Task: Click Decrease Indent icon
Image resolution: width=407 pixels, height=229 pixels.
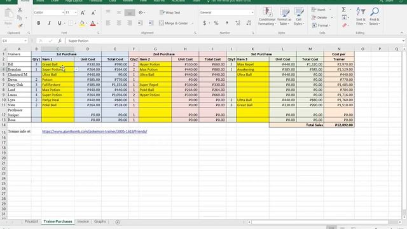Action: point(141,23)
